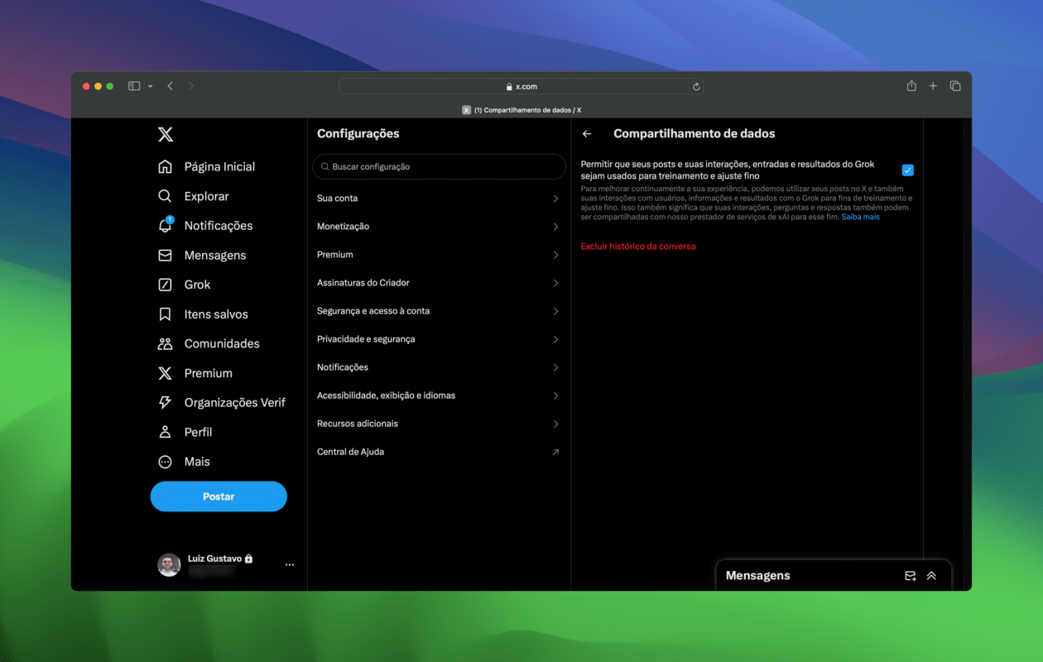Reload the page in address bar
1043x662 pixels.
coord(697,87)
